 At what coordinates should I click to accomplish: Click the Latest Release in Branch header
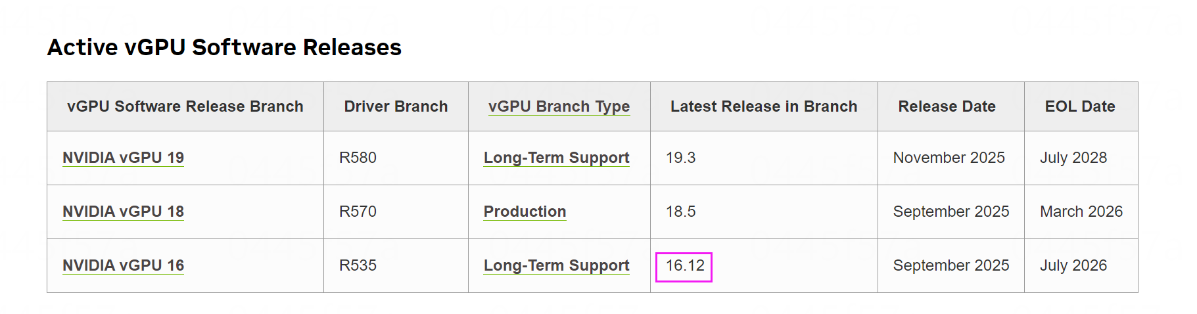click(763, 106)
